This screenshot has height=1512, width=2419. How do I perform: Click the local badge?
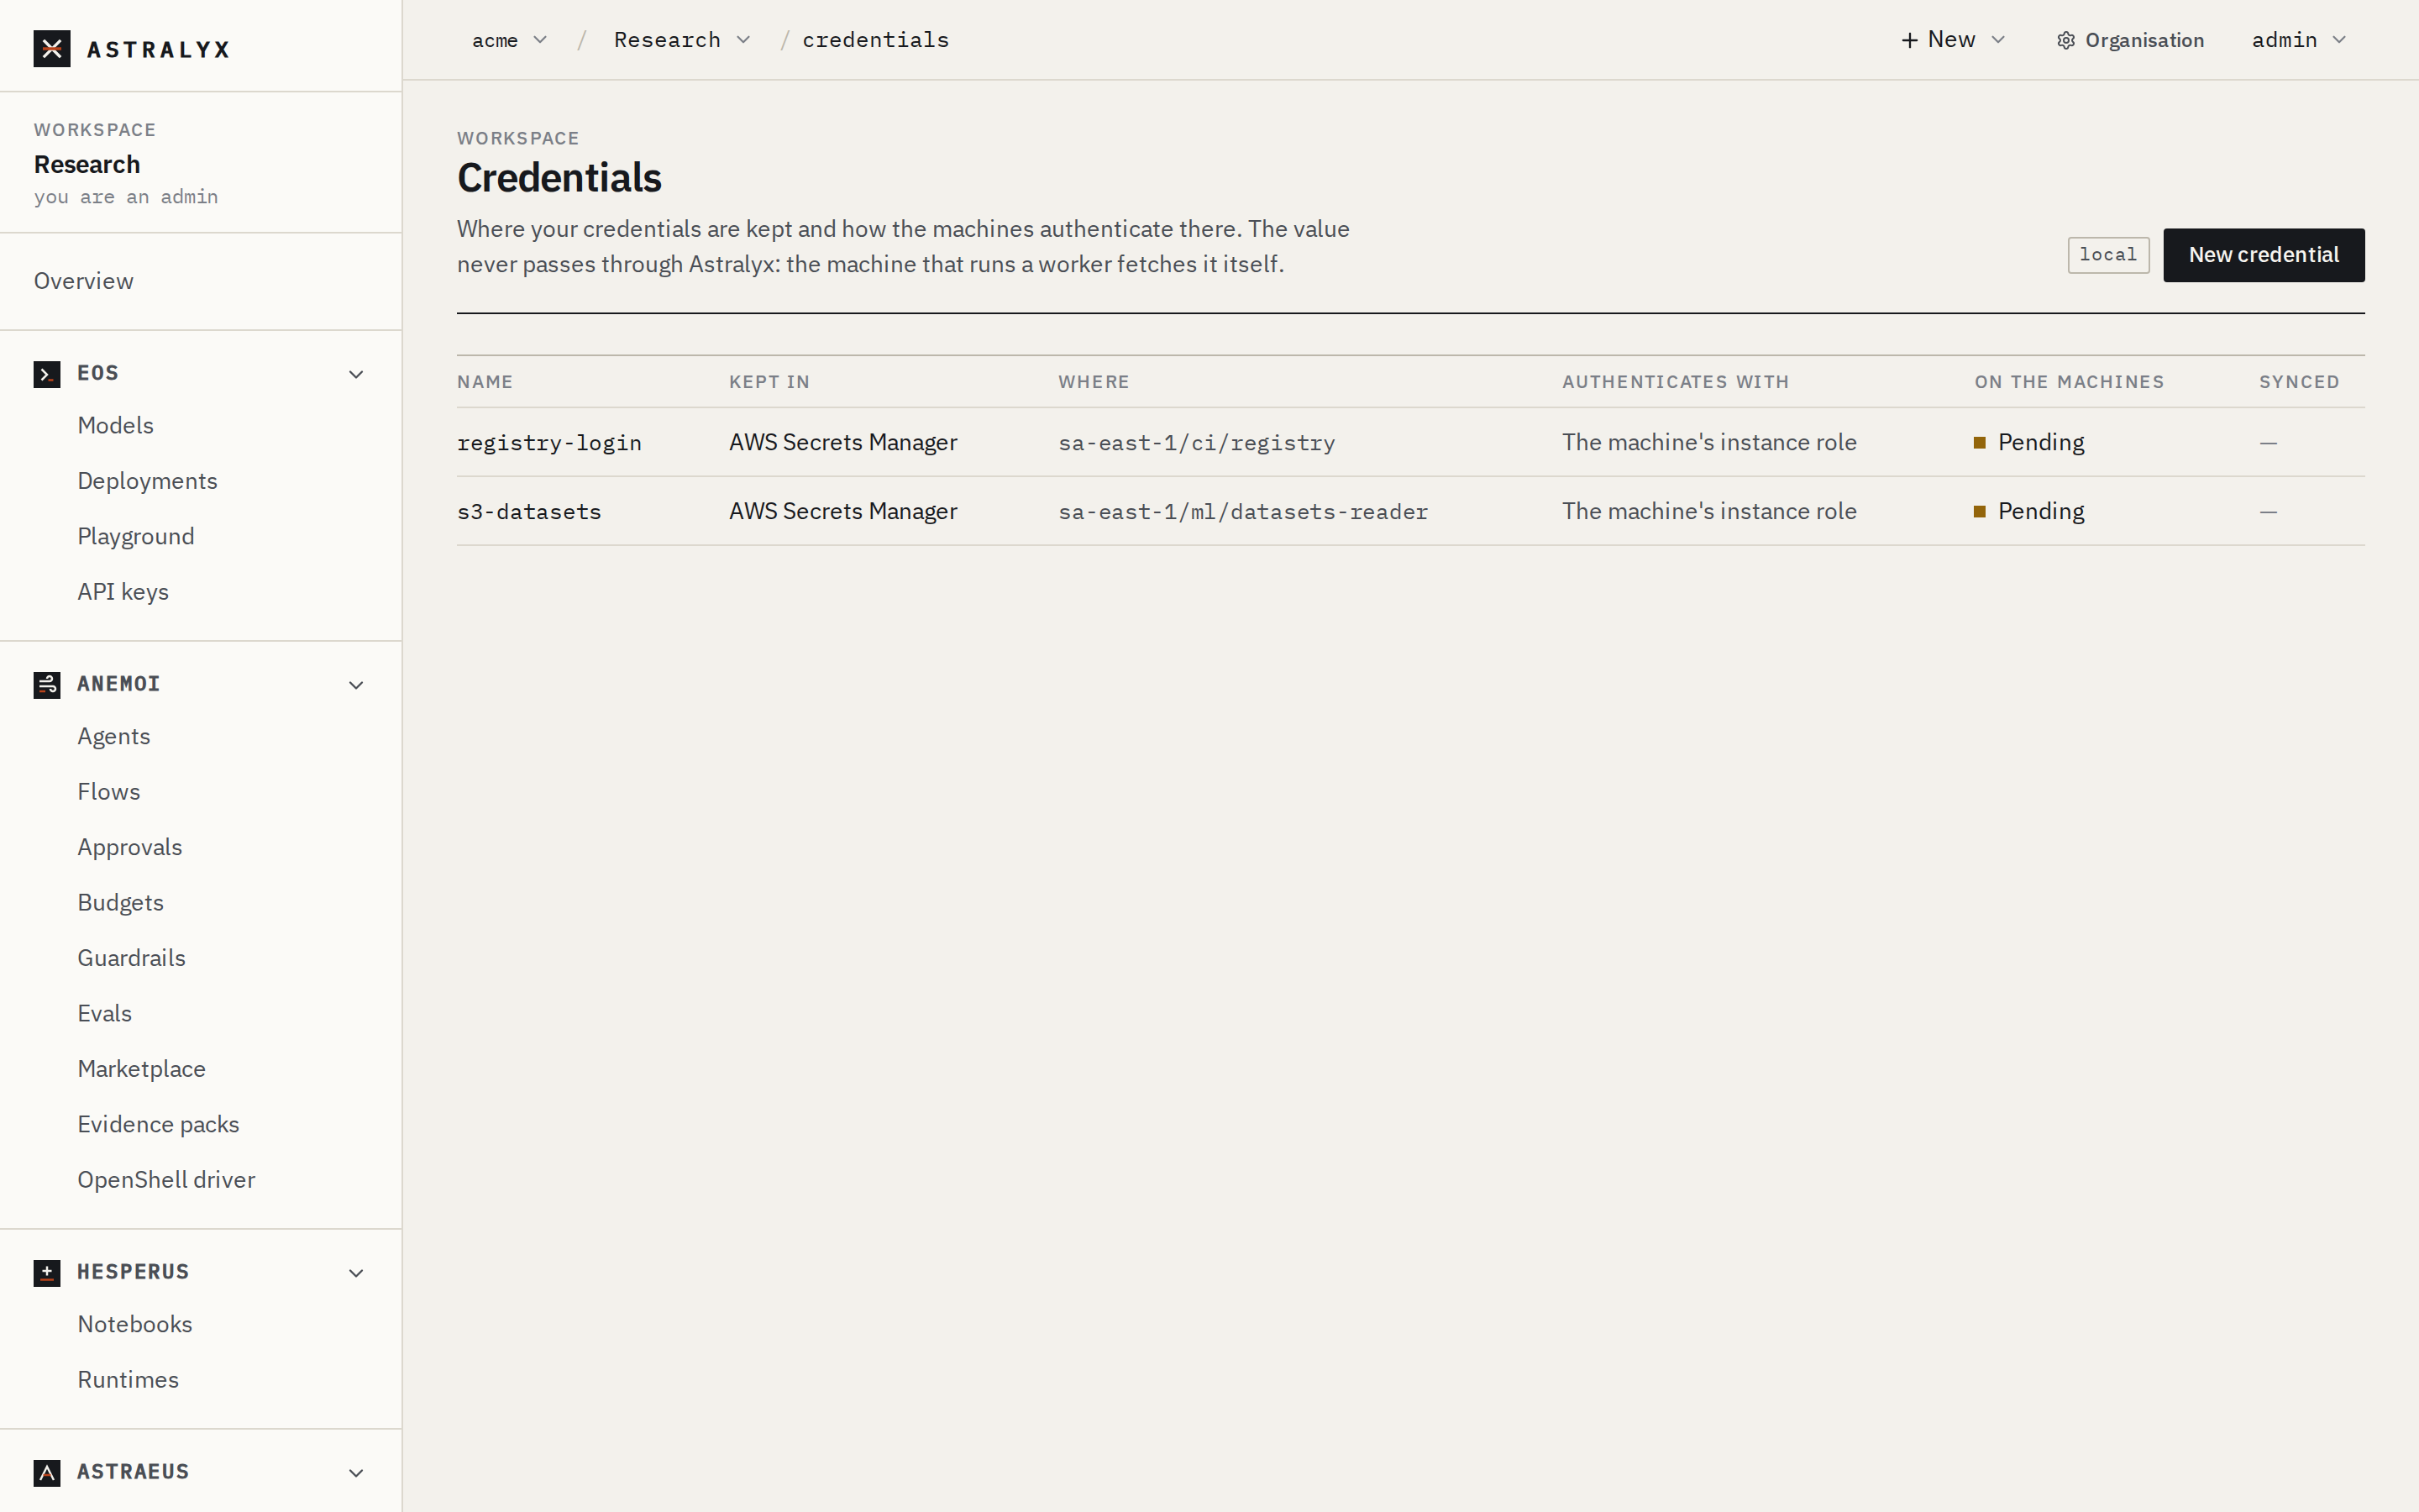(2108, 255)
